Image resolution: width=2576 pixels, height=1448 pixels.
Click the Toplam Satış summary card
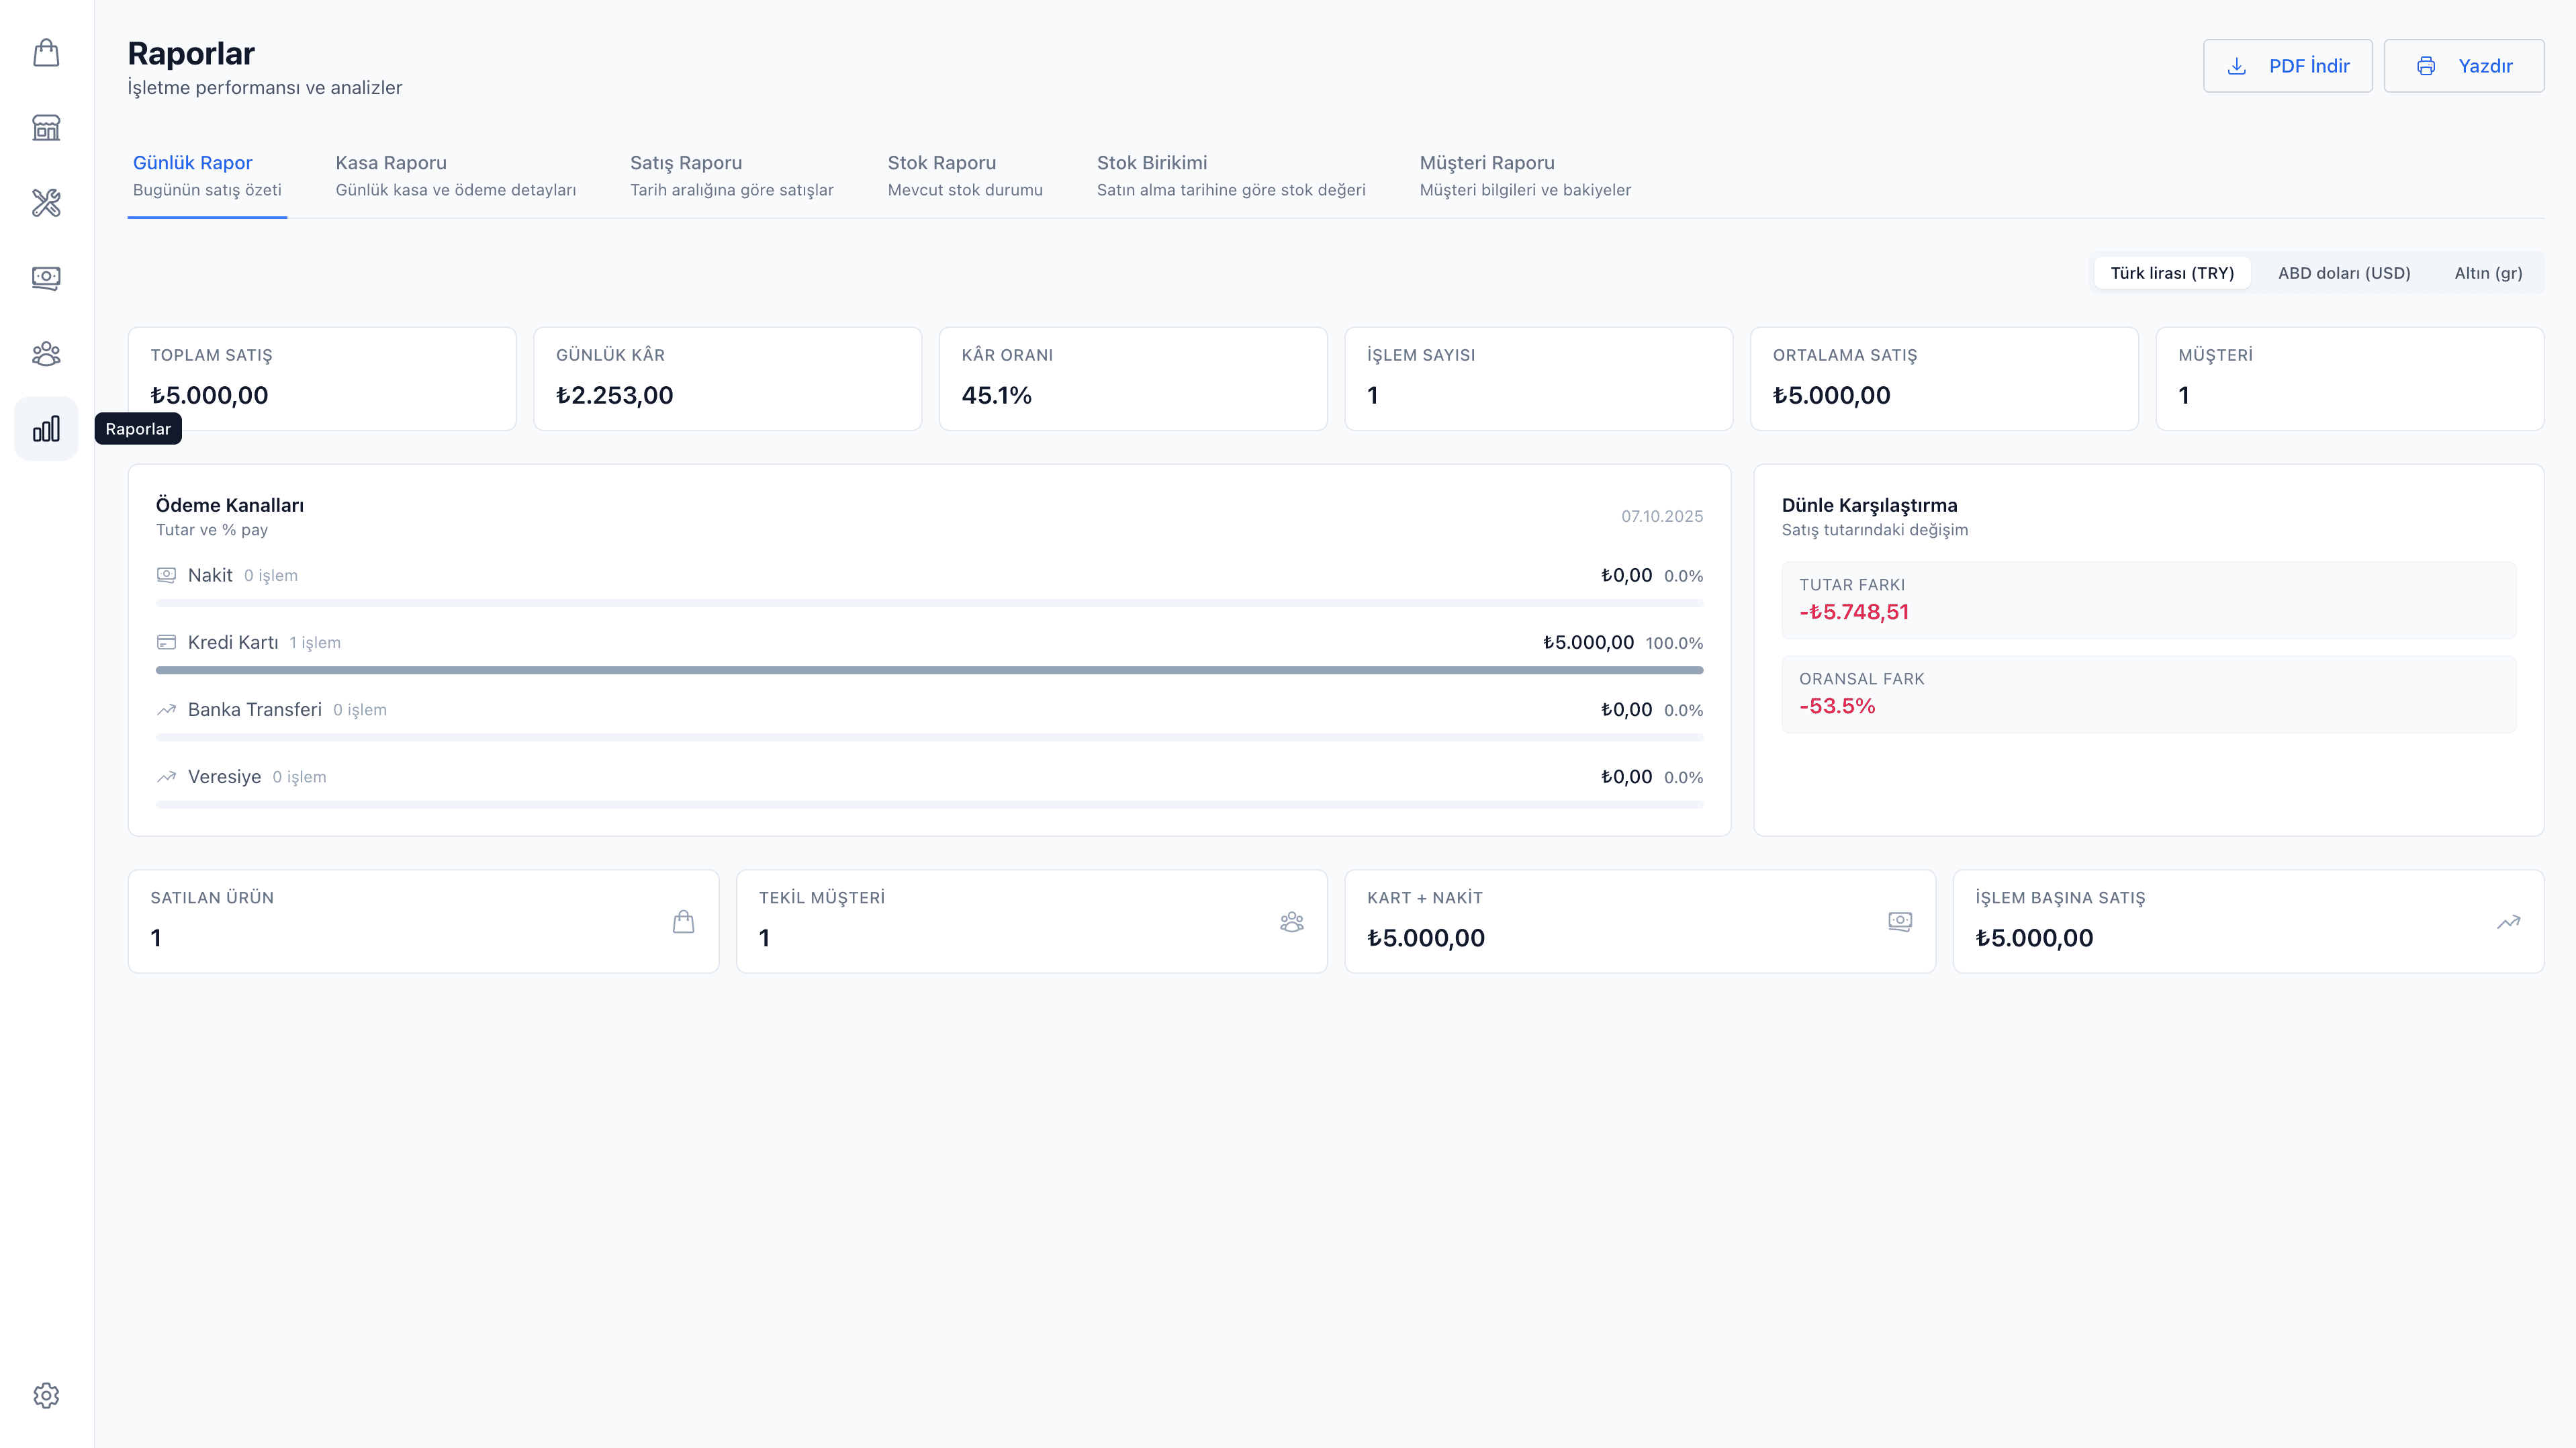[322, 378]
